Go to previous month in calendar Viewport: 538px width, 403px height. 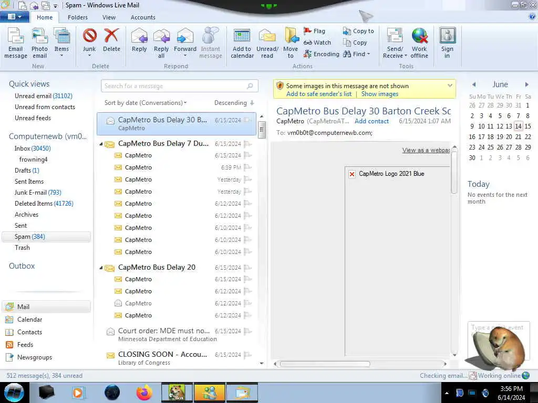[x=473, y=84]
